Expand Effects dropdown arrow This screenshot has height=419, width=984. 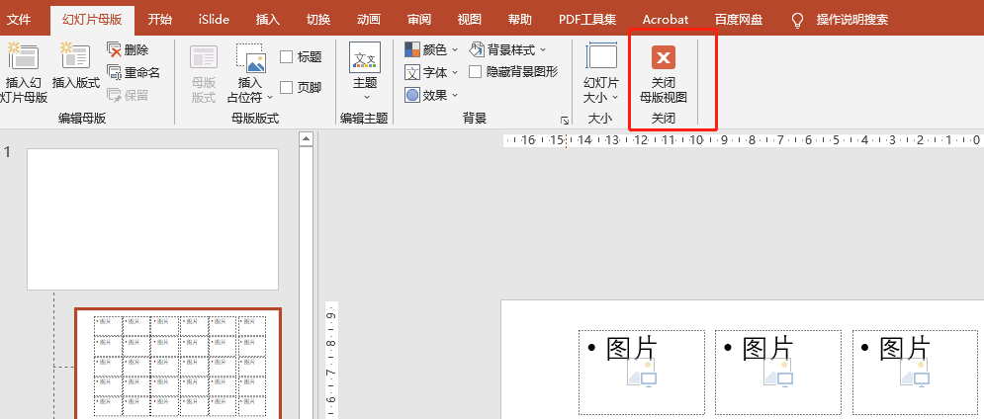click(x=455, y=95)
